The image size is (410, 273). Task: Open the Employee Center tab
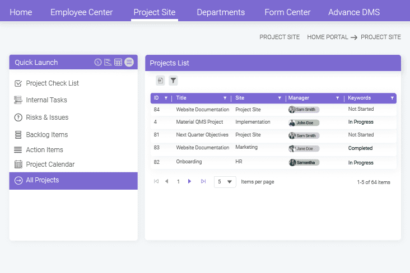[82, 12]
